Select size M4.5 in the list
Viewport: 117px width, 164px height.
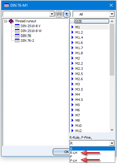pos(79,100)
